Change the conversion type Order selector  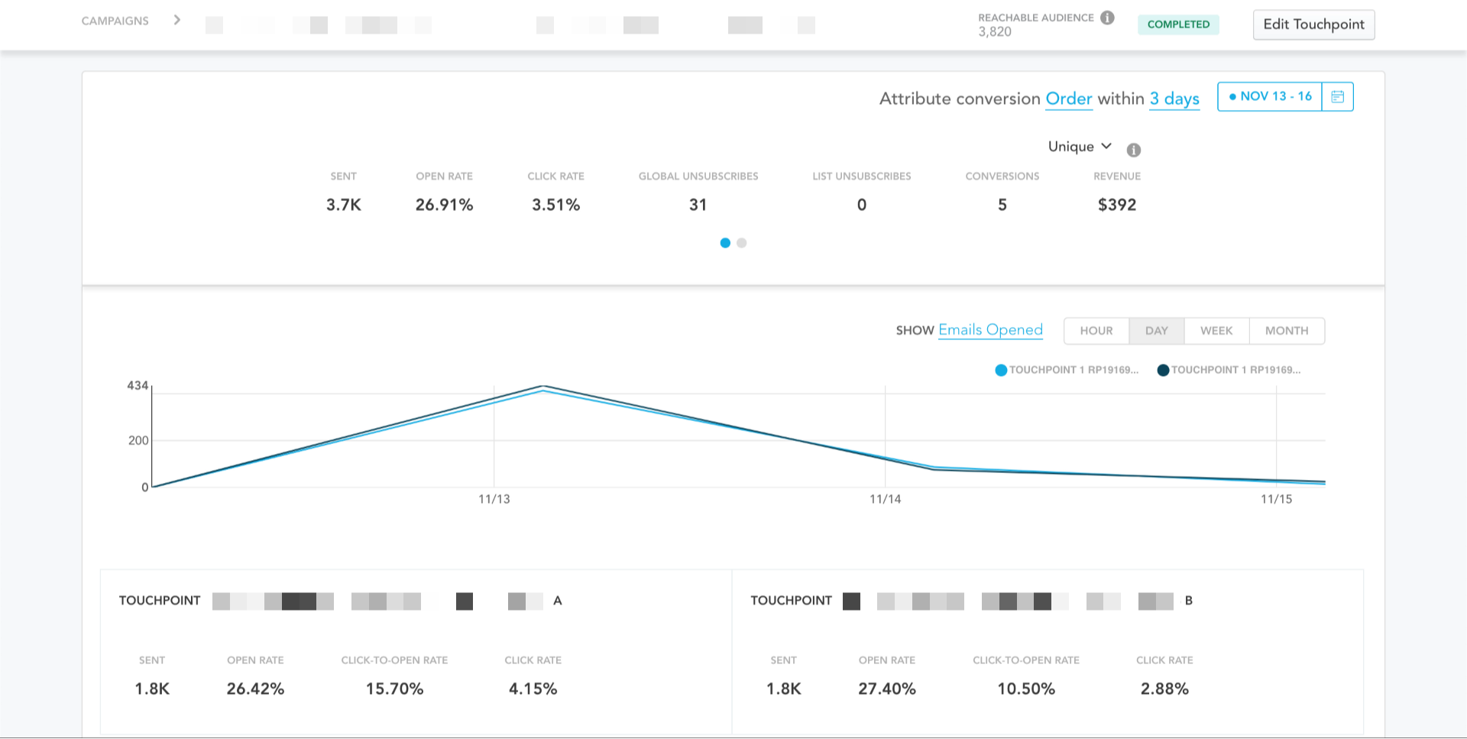(x=1068, y=99)
